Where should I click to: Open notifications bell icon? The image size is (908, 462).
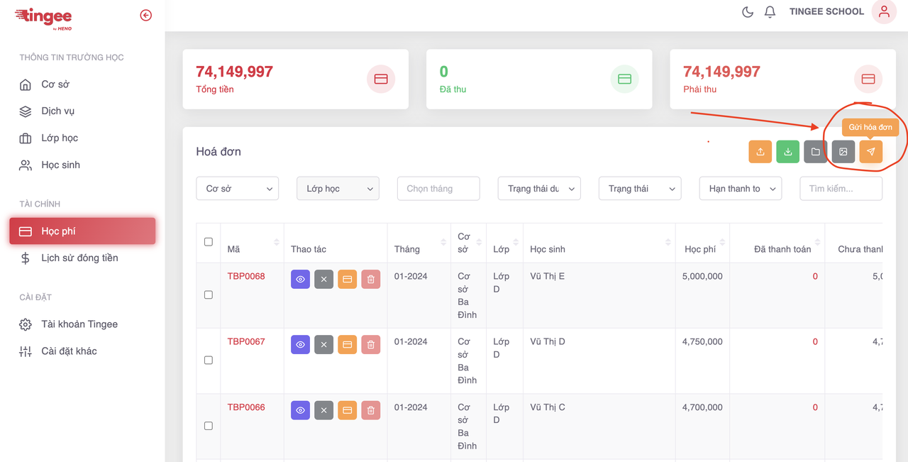pyautogui.click(x=770, y=12)
